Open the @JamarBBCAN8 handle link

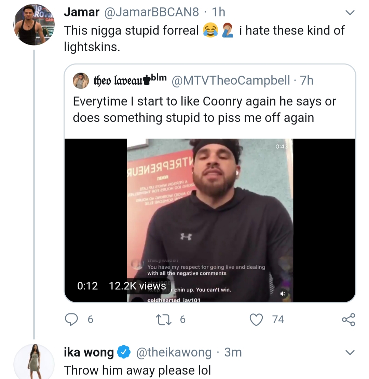[x=152, y=12]
